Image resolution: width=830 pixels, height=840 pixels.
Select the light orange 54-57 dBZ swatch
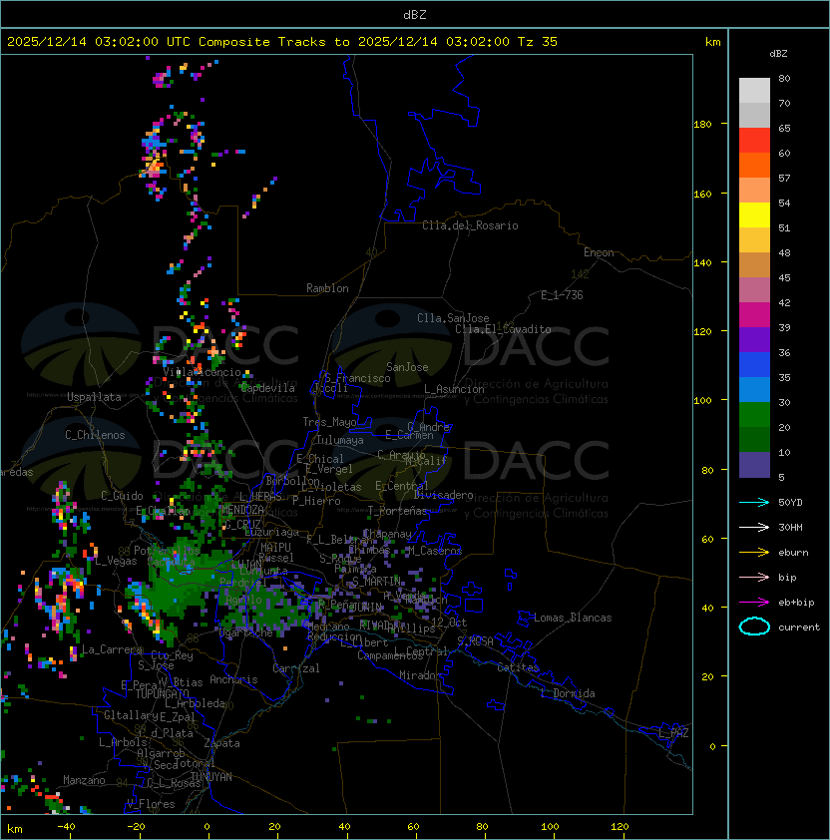[754, 191]
